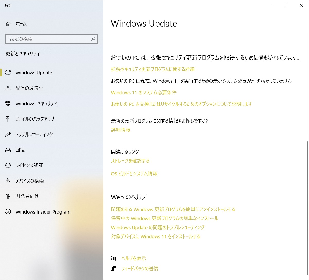Close the 設定 window
Viewport: 309px width, 280px height.
point(301,5)
